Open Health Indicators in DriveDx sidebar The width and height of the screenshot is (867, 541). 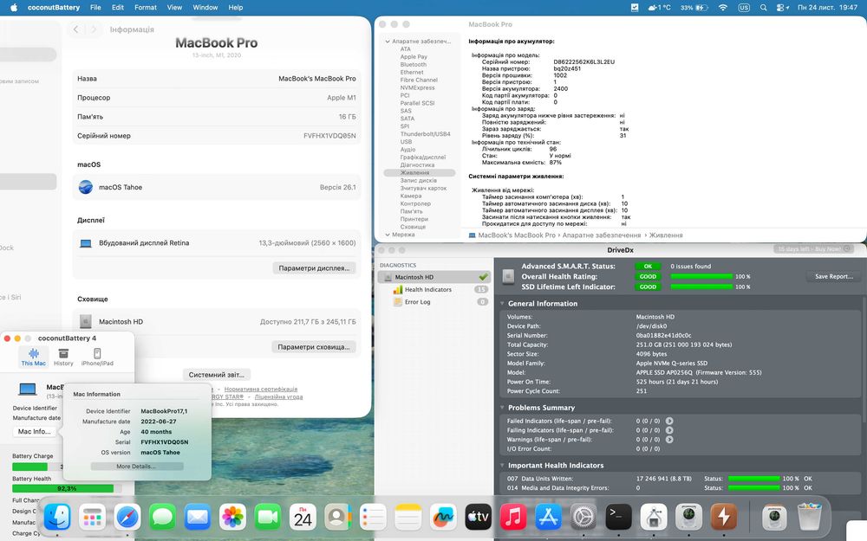(428, 289)
